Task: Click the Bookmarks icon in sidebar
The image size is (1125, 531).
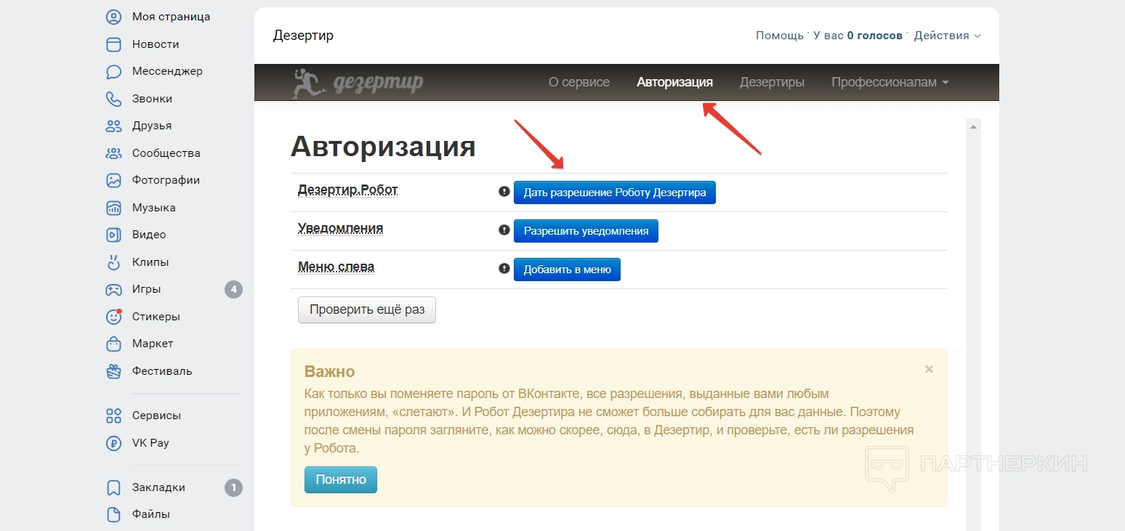Action: 114,487
